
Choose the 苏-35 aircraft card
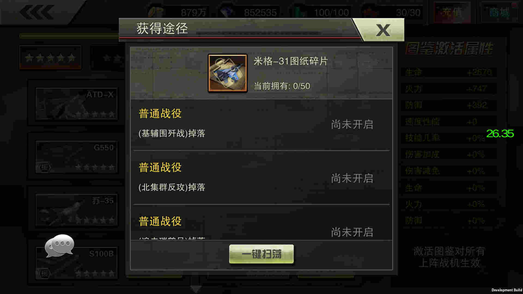[x=77, y=210]
